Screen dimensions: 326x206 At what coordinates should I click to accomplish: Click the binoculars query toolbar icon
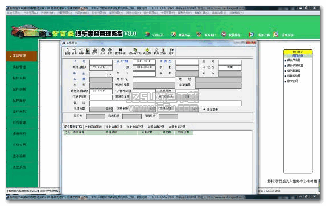point(121,51)
